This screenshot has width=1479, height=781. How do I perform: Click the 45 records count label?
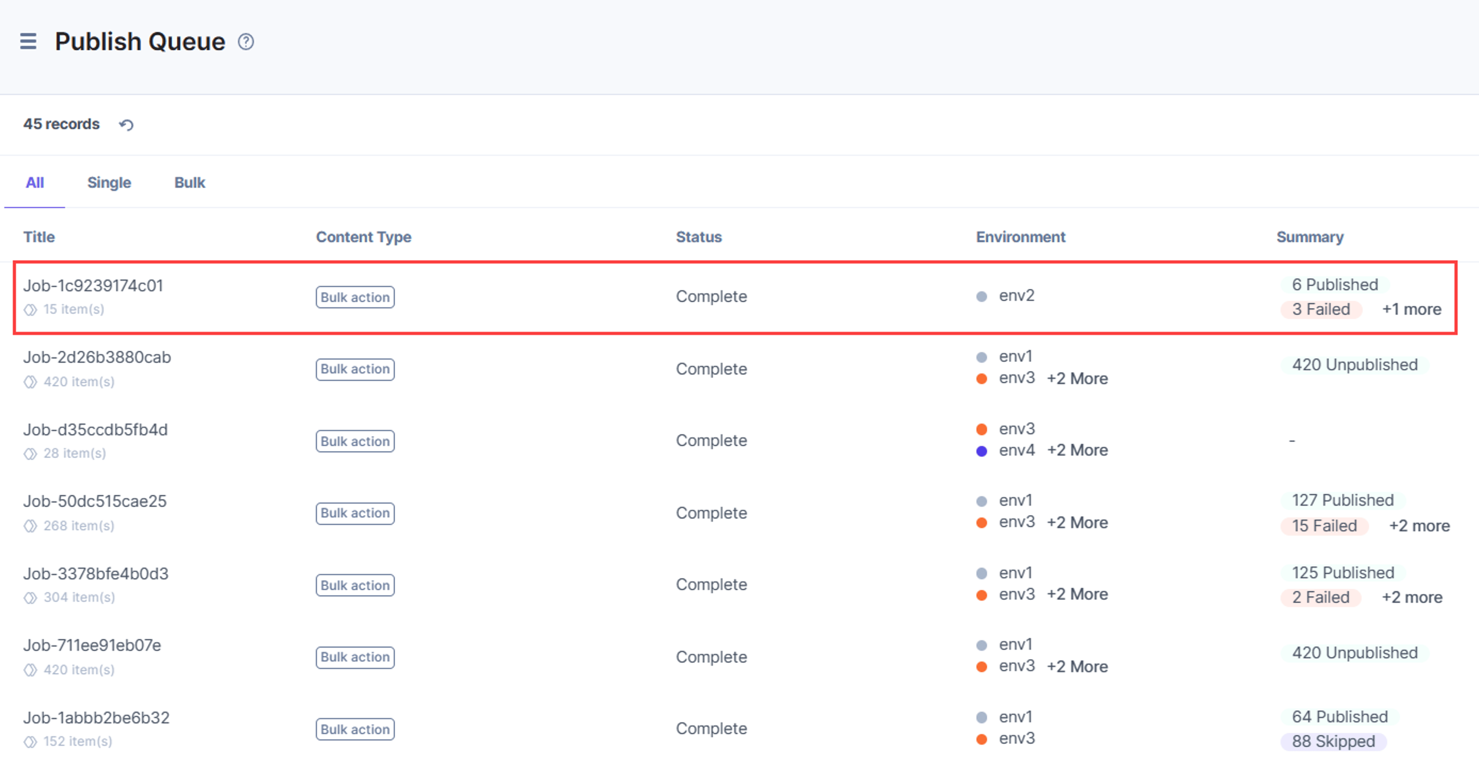pos(62,124)
